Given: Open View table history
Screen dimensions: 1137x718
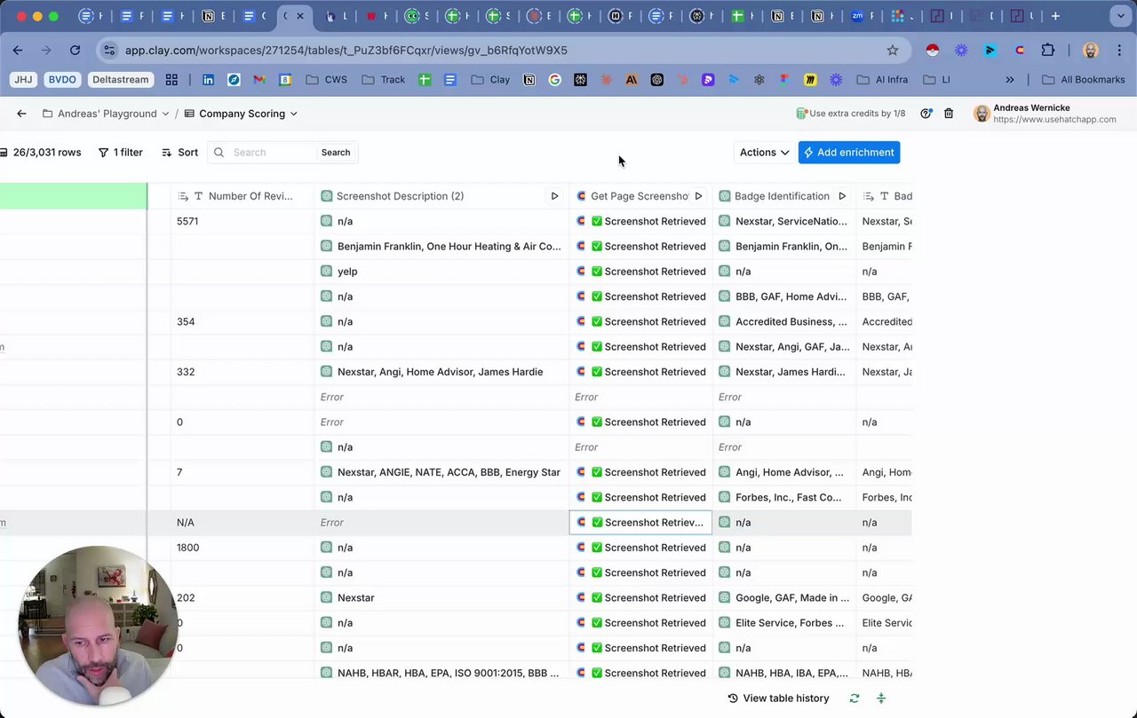Looking at the screenshot, I should click(778, 698).
